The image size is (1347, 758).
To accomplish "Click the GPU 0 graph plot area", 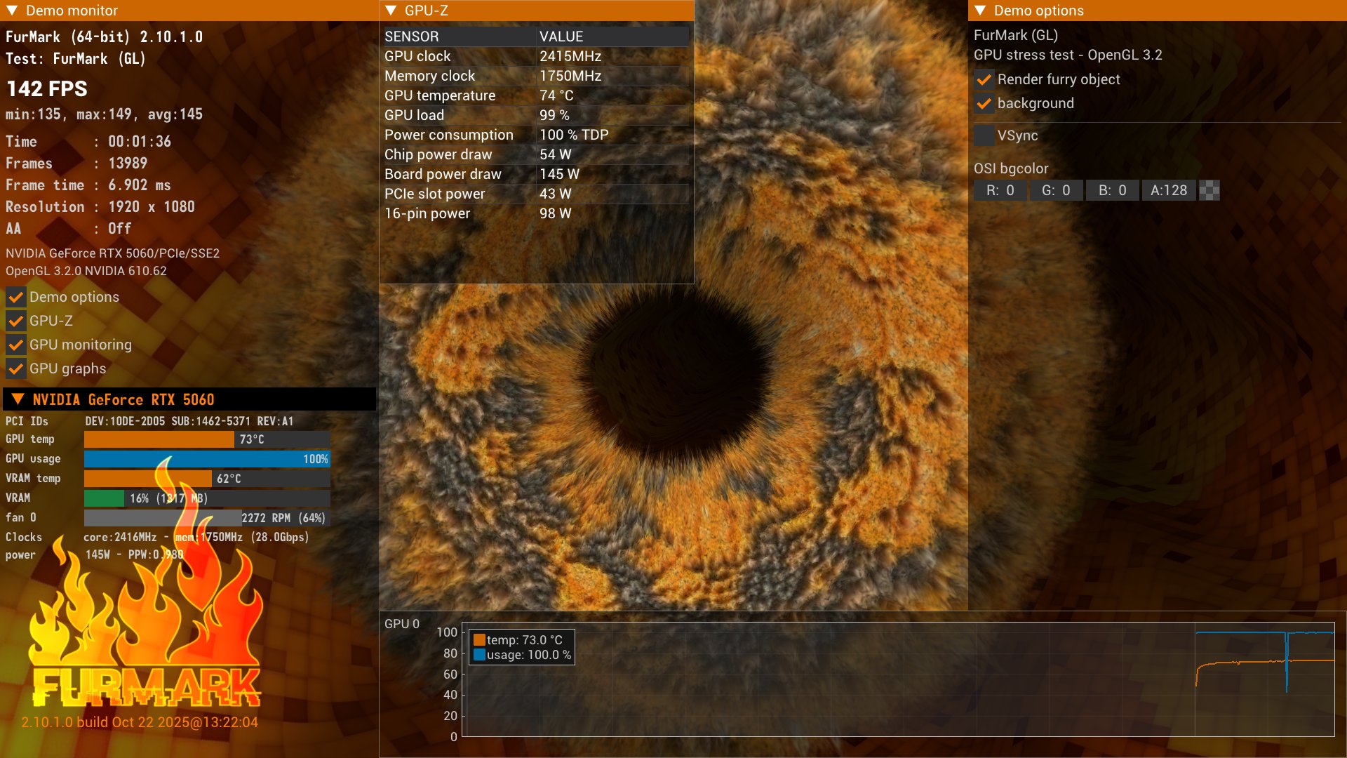I will pos(898,679).
